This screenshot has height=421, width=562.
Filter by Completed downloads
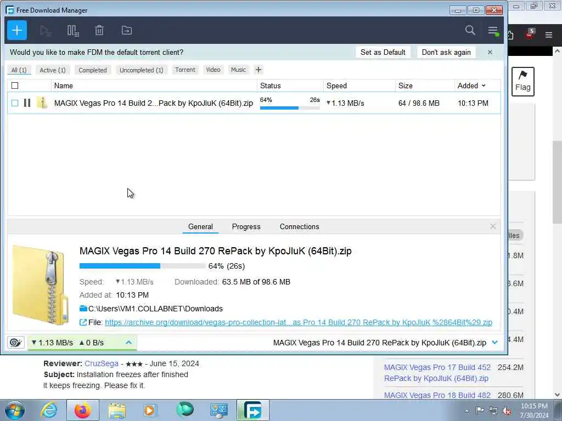93,70
